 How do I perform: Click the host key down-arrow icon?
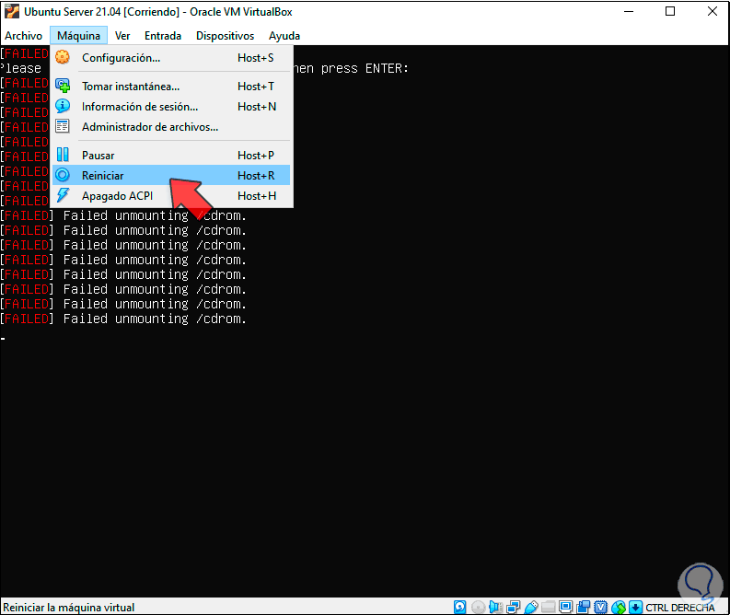pos(635,607)
